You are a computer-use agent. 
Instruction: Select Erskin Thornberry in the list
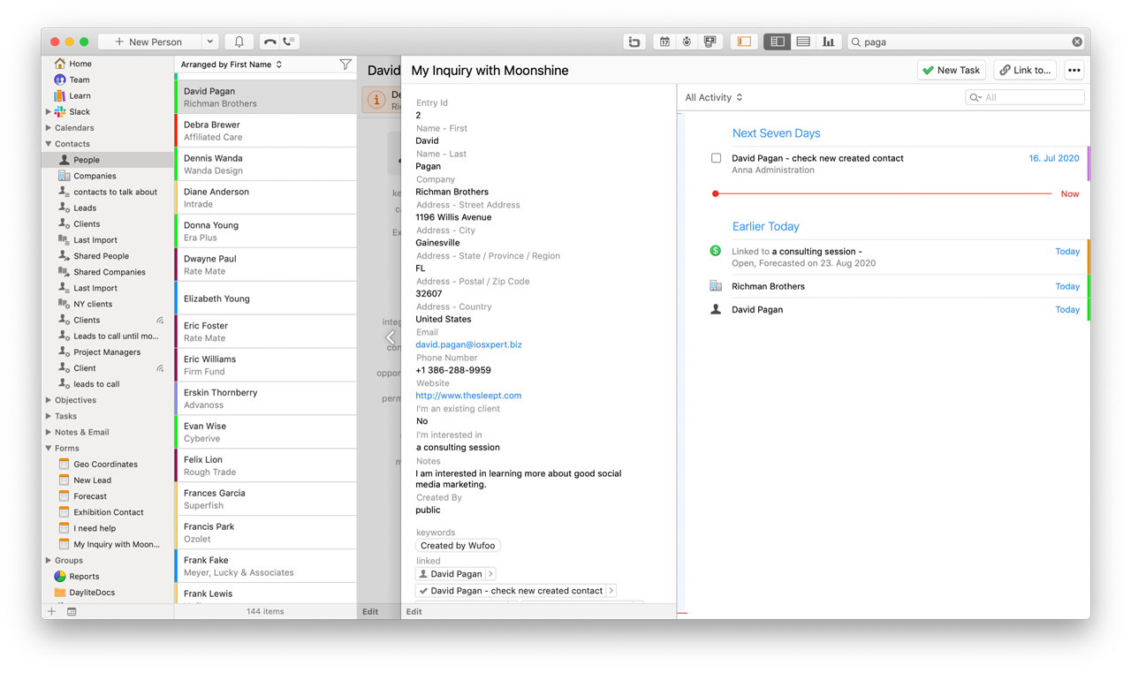[x=266, y=398]
